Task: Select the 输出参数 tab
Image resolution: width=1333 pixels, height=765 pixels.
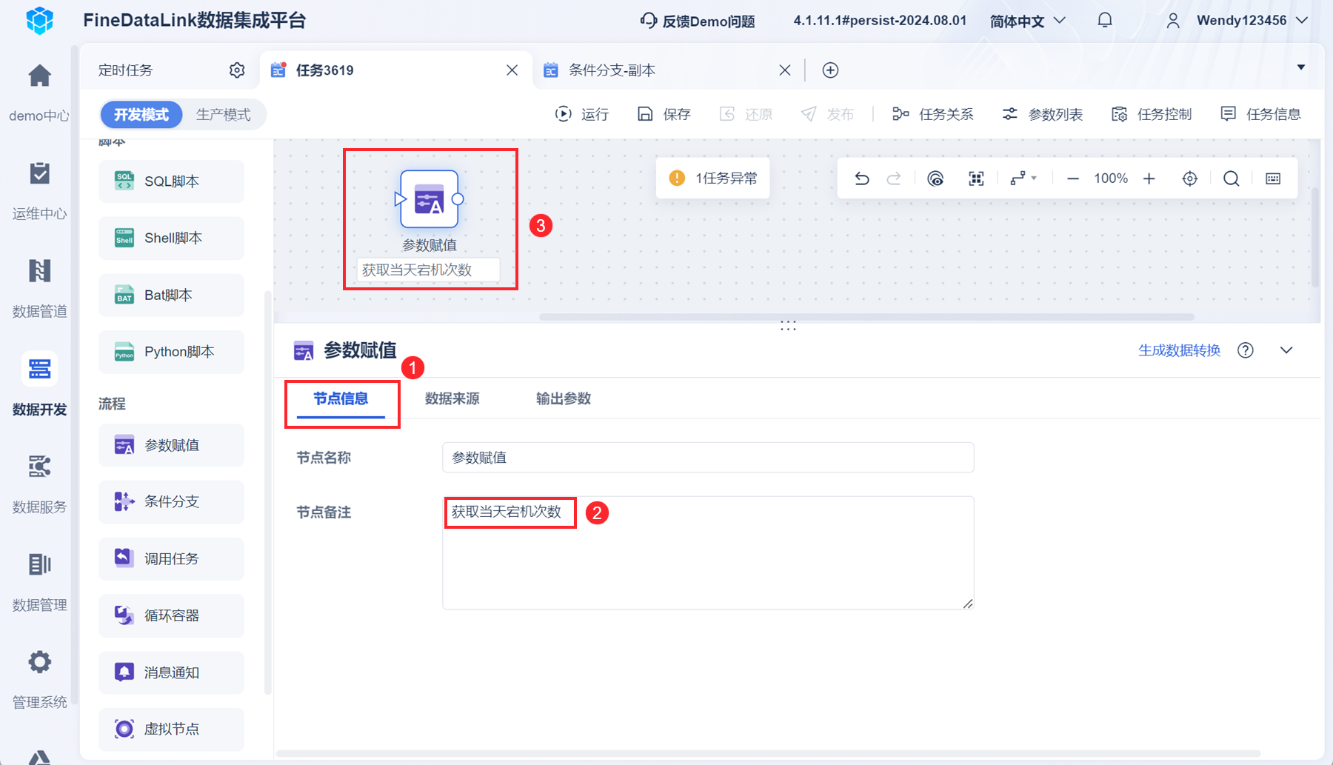Action: (564, 399)
